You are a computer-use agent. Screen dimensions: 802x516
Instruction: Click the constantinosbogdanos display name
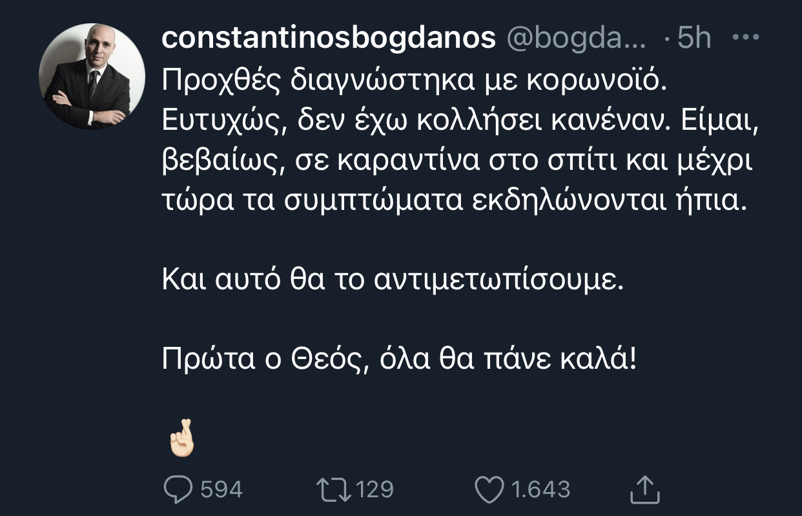point(328,39)
